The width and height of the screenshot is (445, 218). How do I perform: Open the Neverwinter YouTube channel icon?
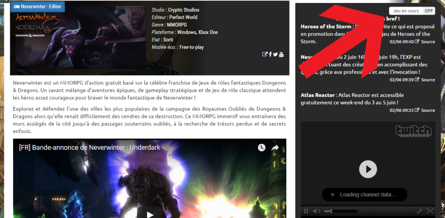pos(281,54)
